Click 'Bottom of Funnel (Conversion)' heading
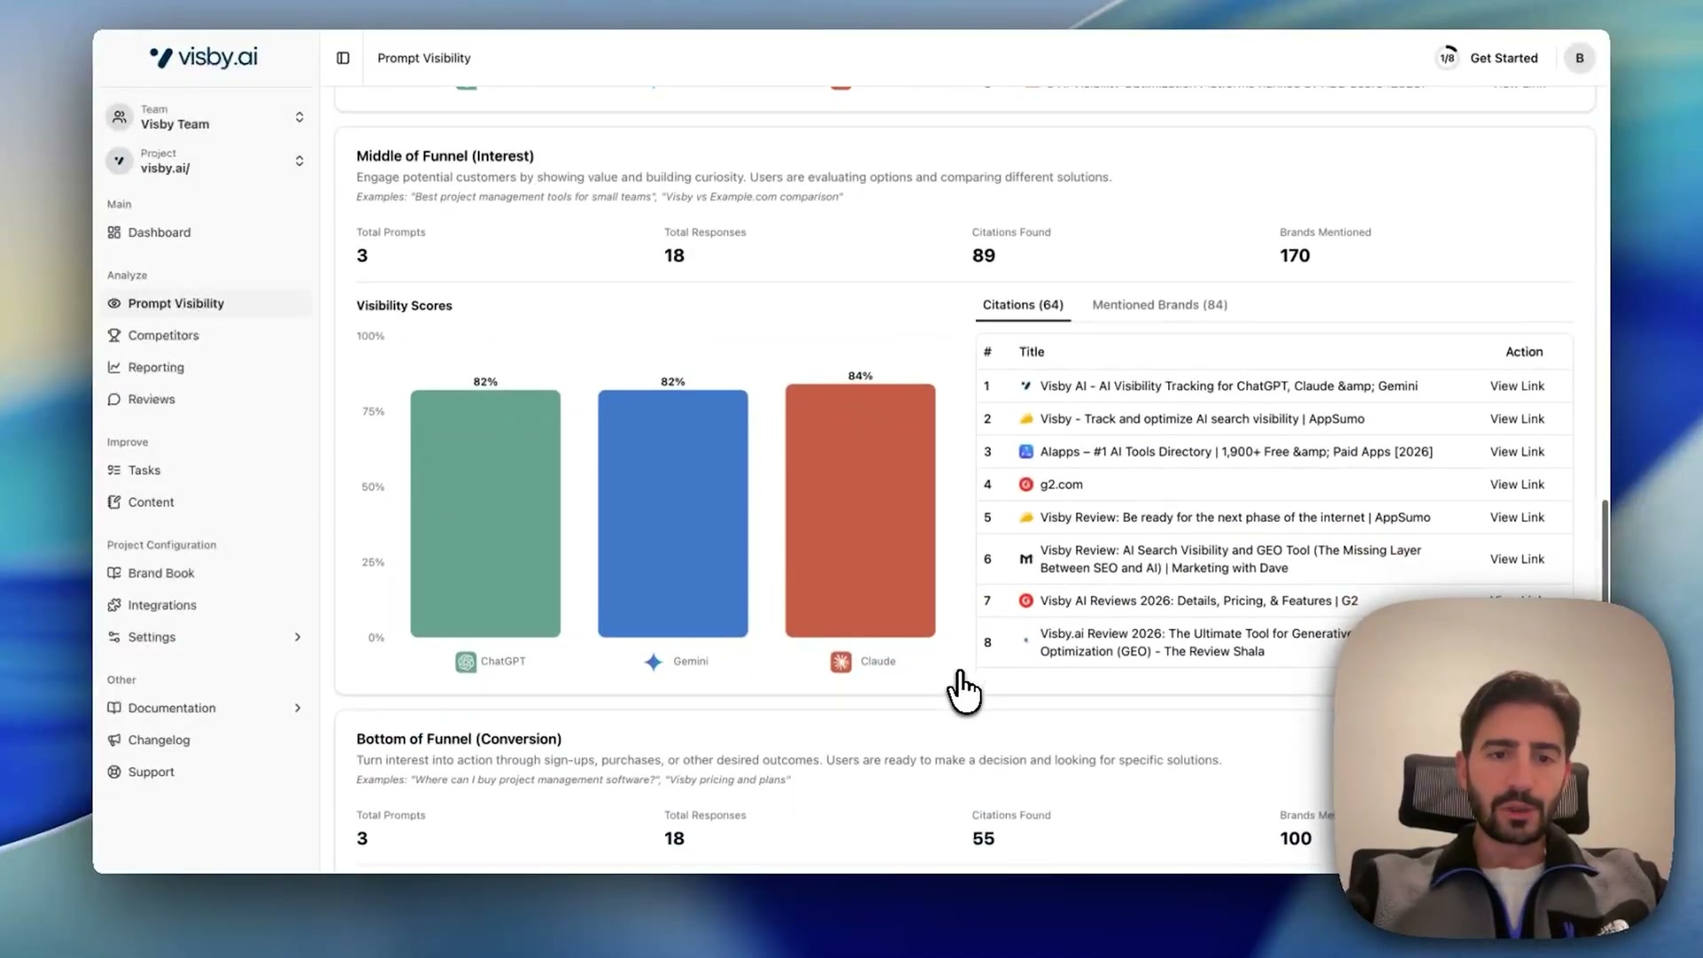The width and height of the screenshot is (1703, 958). coord(459,739)
